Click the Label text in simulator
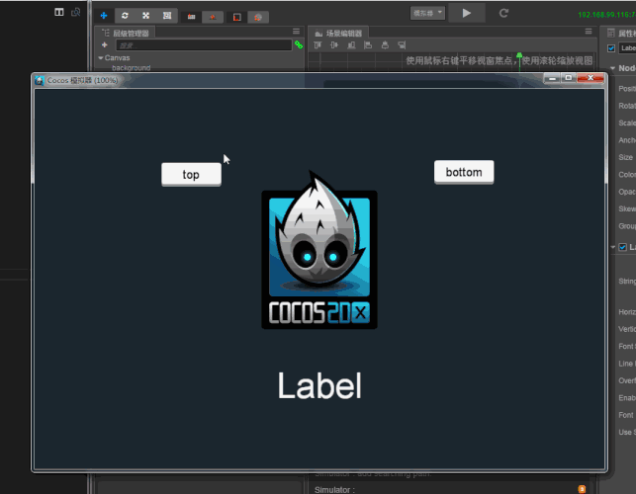The image size is (636, 494). pos(319,385)
